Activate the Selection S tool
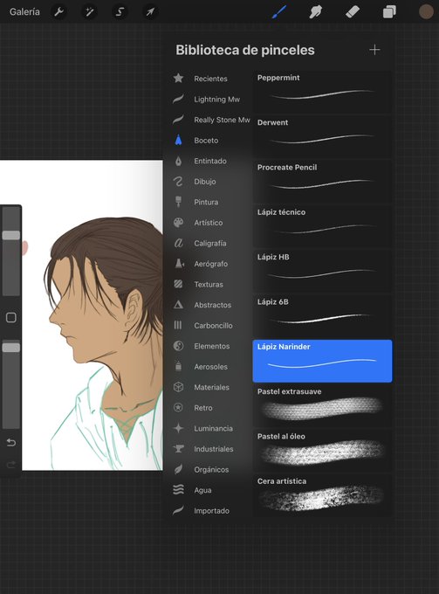Screen dimensions: 439x594 coord(120,12)
